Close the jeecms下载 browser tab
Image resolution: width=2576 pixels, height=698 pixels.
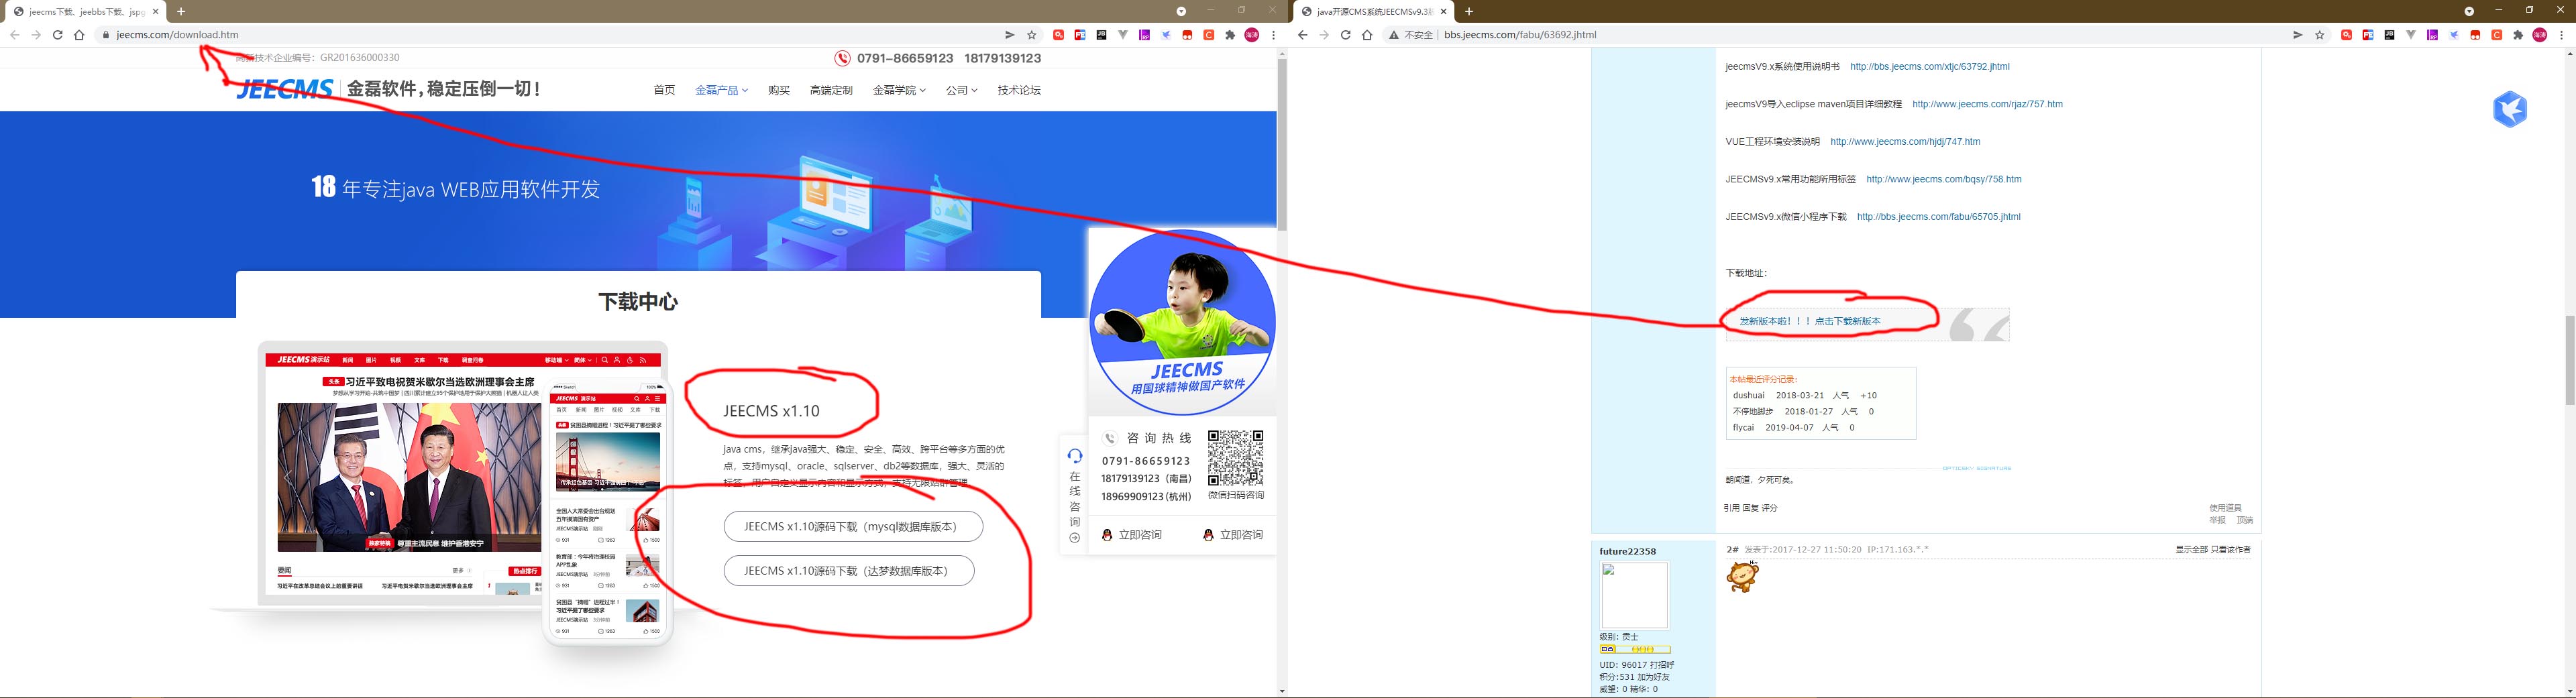coord(155,12)
